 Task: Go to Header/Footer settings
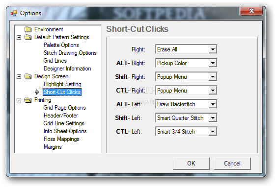point(61,116)
